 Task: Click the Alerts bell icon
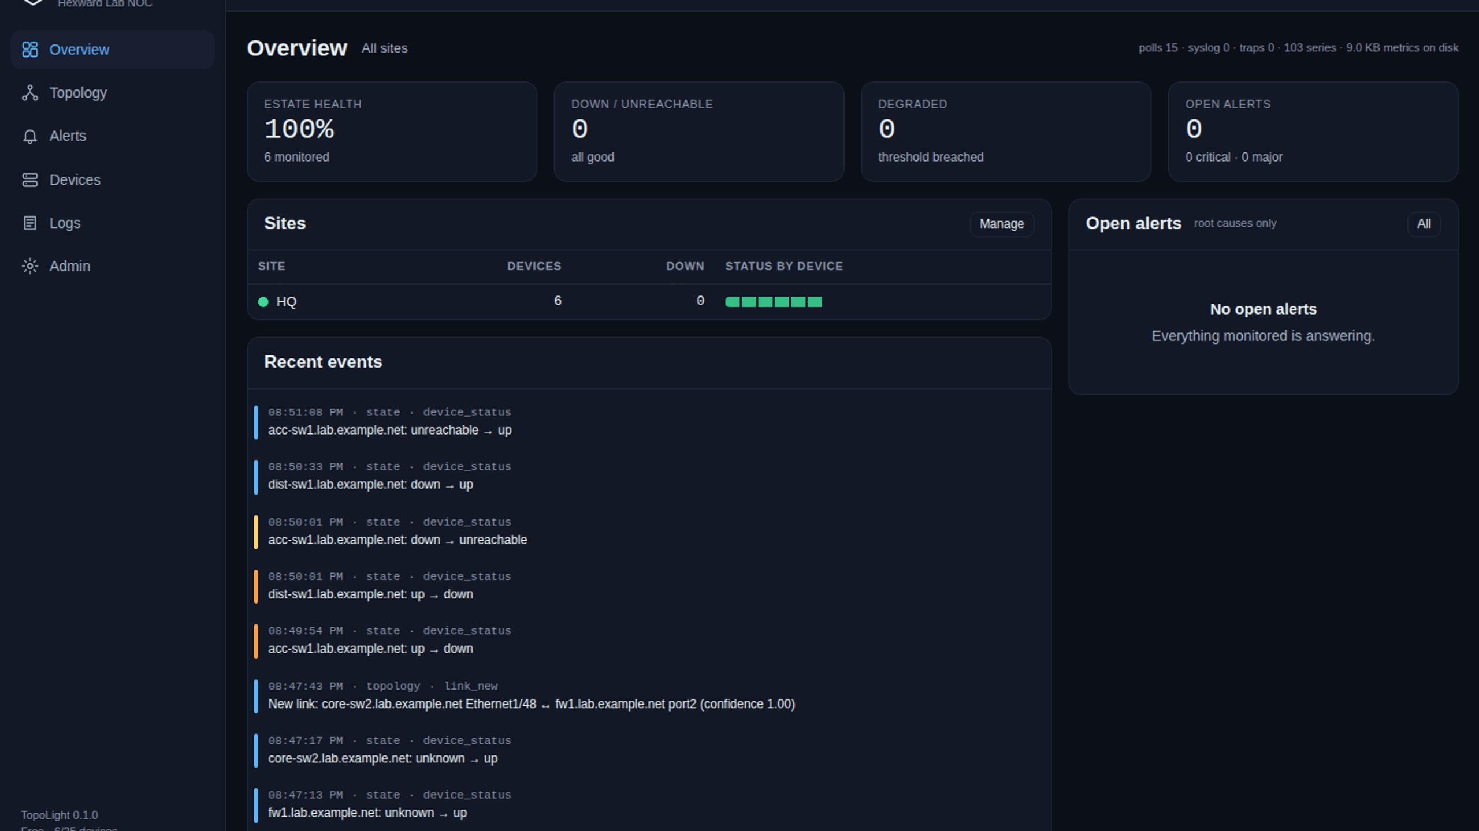[30, 136]
